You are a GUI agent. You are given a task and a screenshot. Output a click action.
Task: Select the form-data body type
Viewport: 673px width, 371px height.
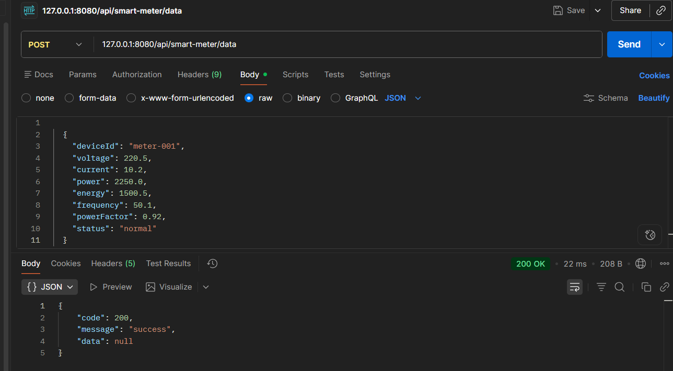tap(69, 98)
